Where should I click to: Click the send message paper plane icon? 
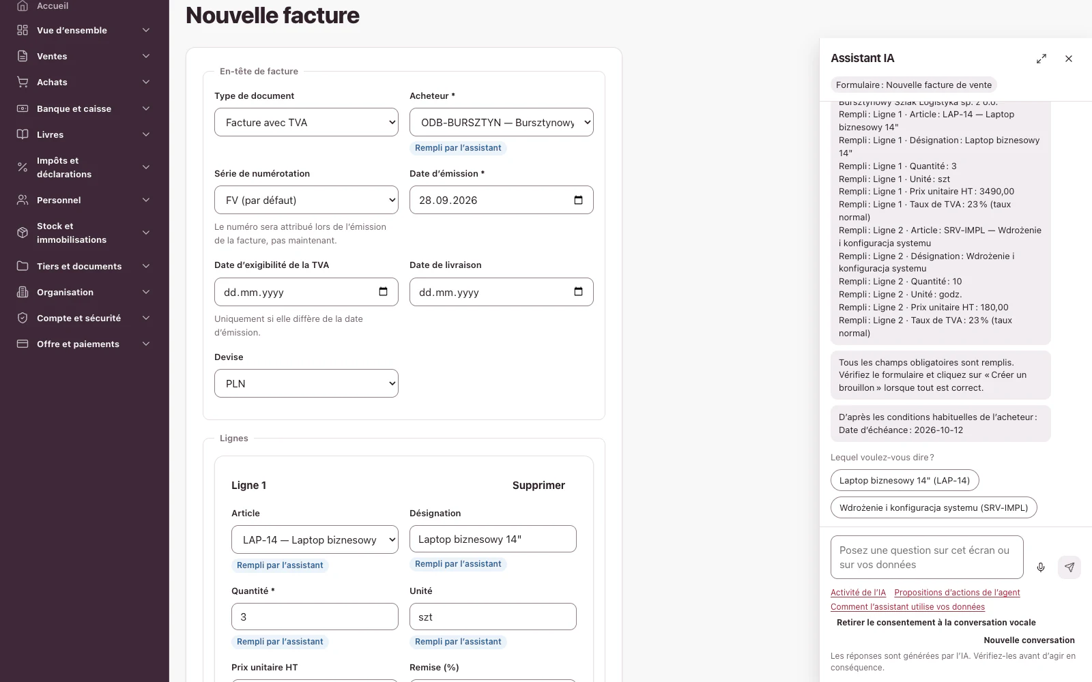tap(1069, 567)
